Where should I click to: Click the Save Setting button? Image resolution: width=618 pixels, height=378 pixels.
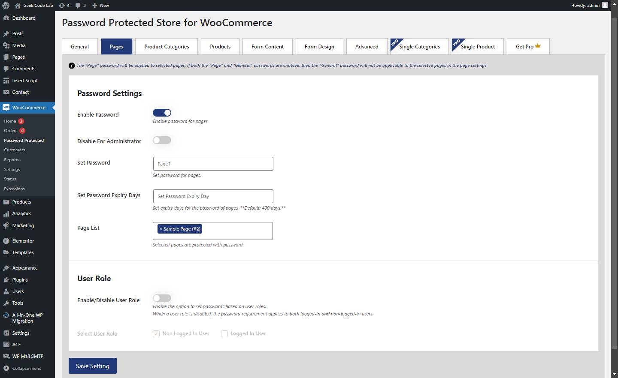[x=93, y=366]
